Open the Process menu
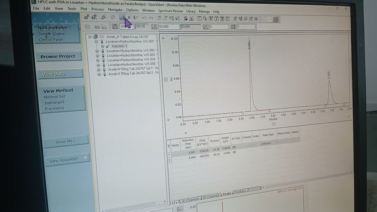This screenshot has width=377, height=212. [97, 9]
